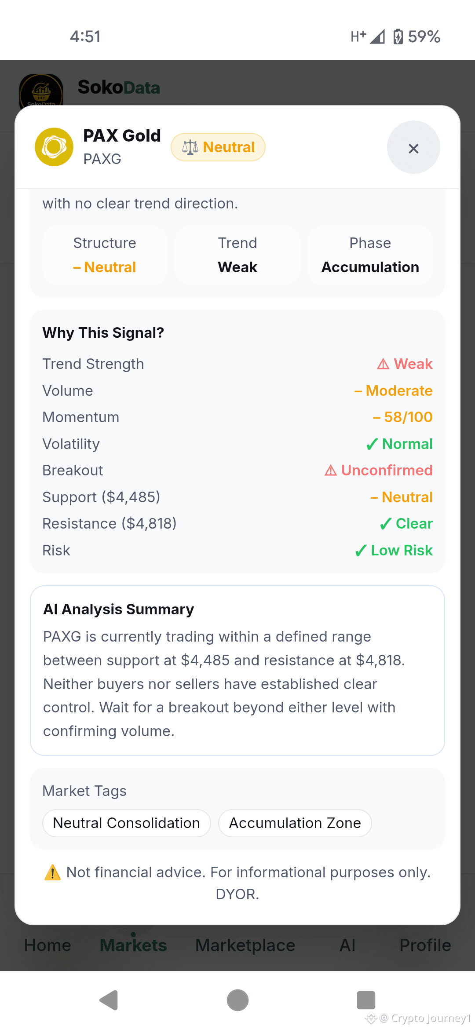
Task: Tap the green checkmark next to Low Risk
Action: pyautogui.click(x=361, y=551)
